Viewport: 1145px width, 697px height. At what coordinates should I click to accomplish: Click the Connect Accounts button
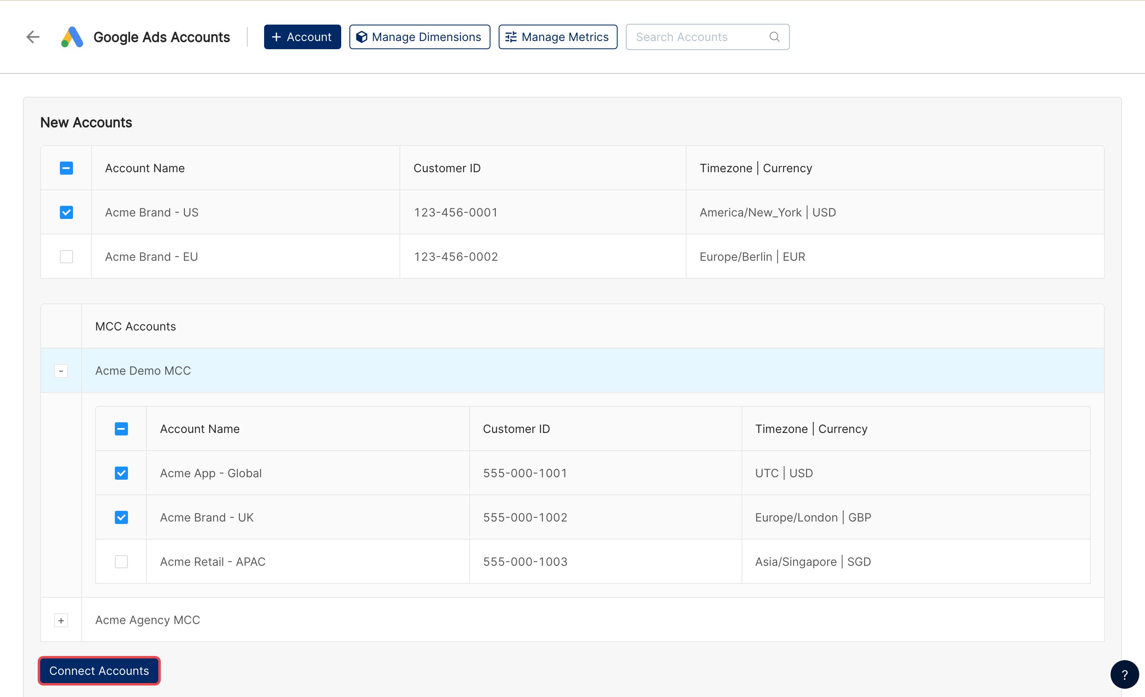click(x=99, y=670)
